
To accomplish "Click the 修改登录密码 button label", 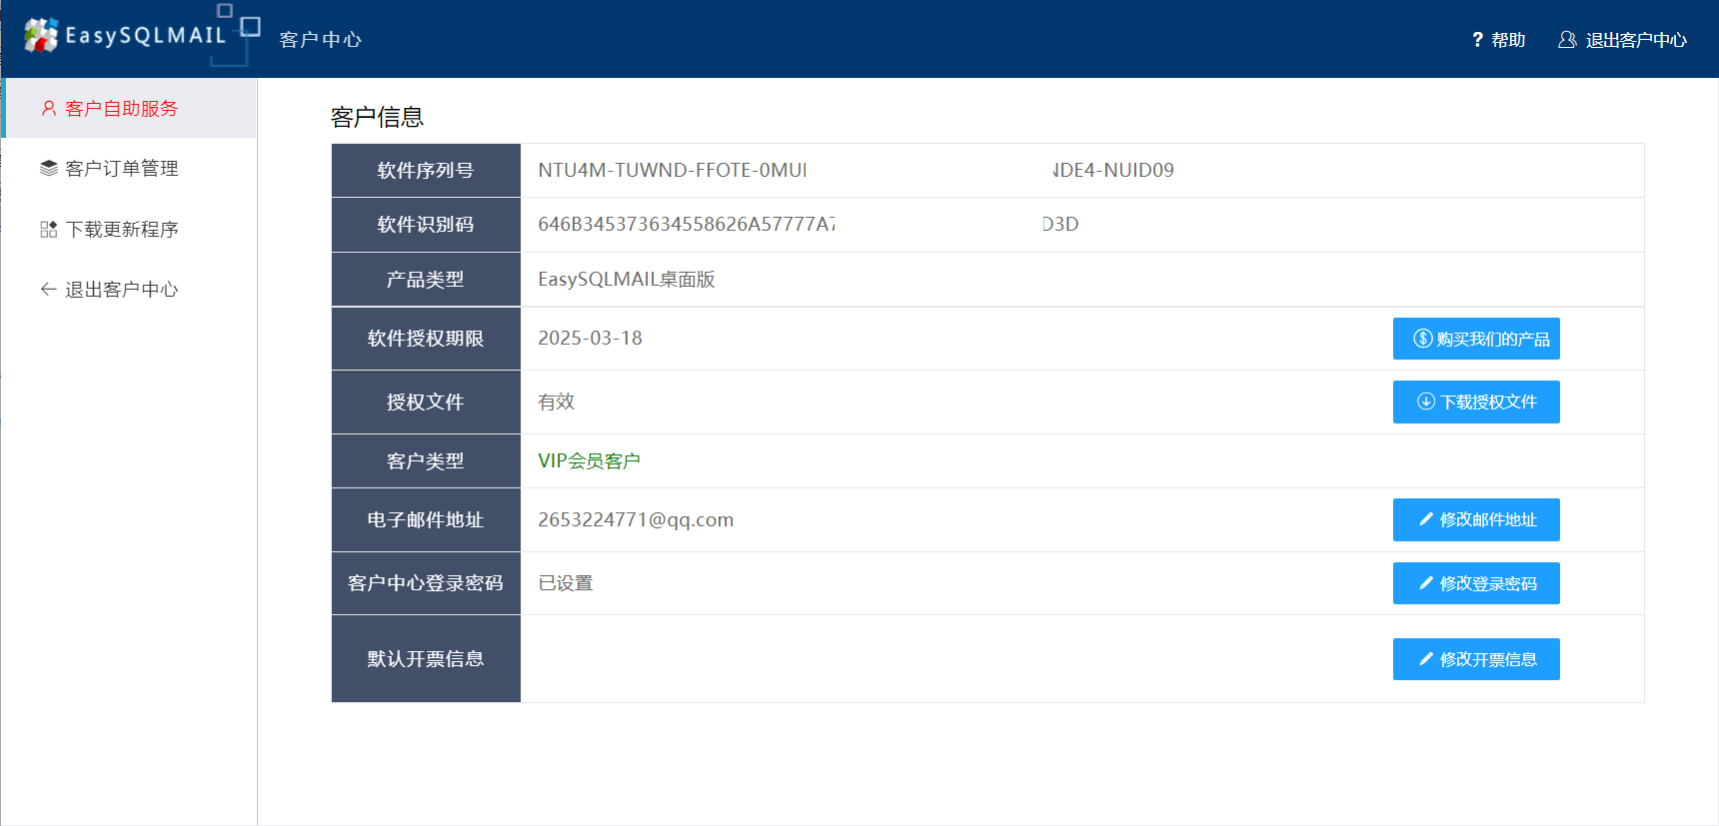I will pyautogui.click(x=1488, y=583).
